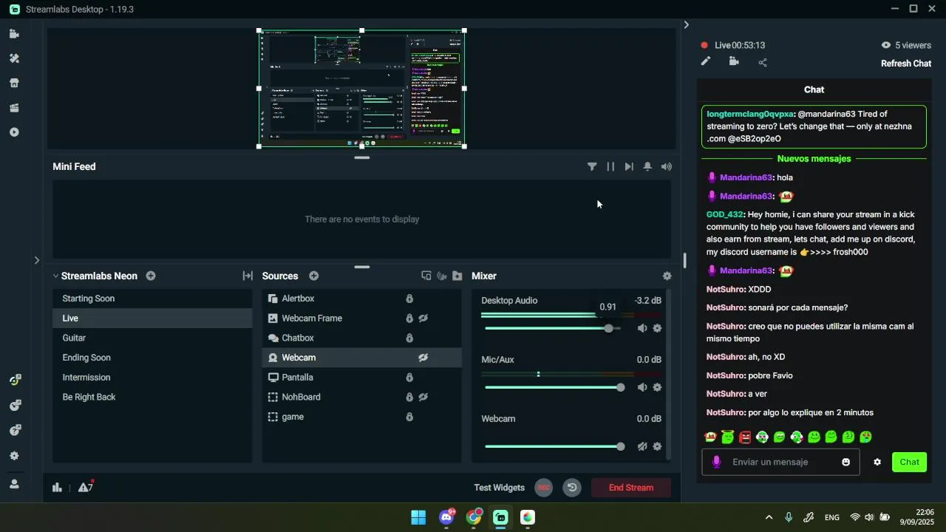Open the Themes icon in sidebar

(x=14, y=58)
